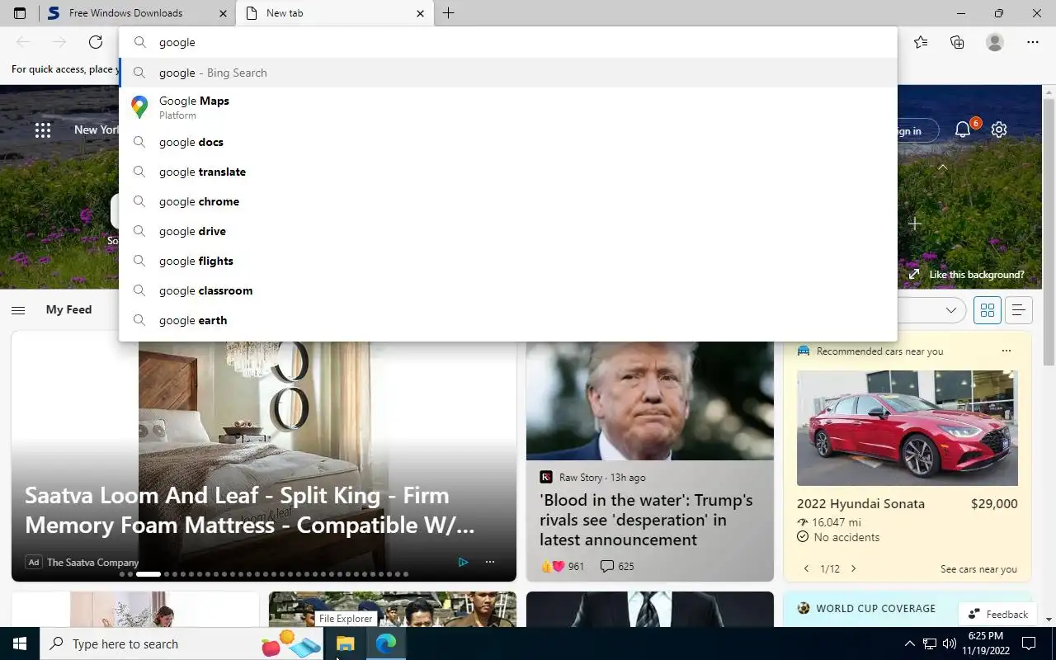Choose the Google Maps Platform suggestion
The width and height of the screenshot is (1056, 660).
click(x=508, y=107)
